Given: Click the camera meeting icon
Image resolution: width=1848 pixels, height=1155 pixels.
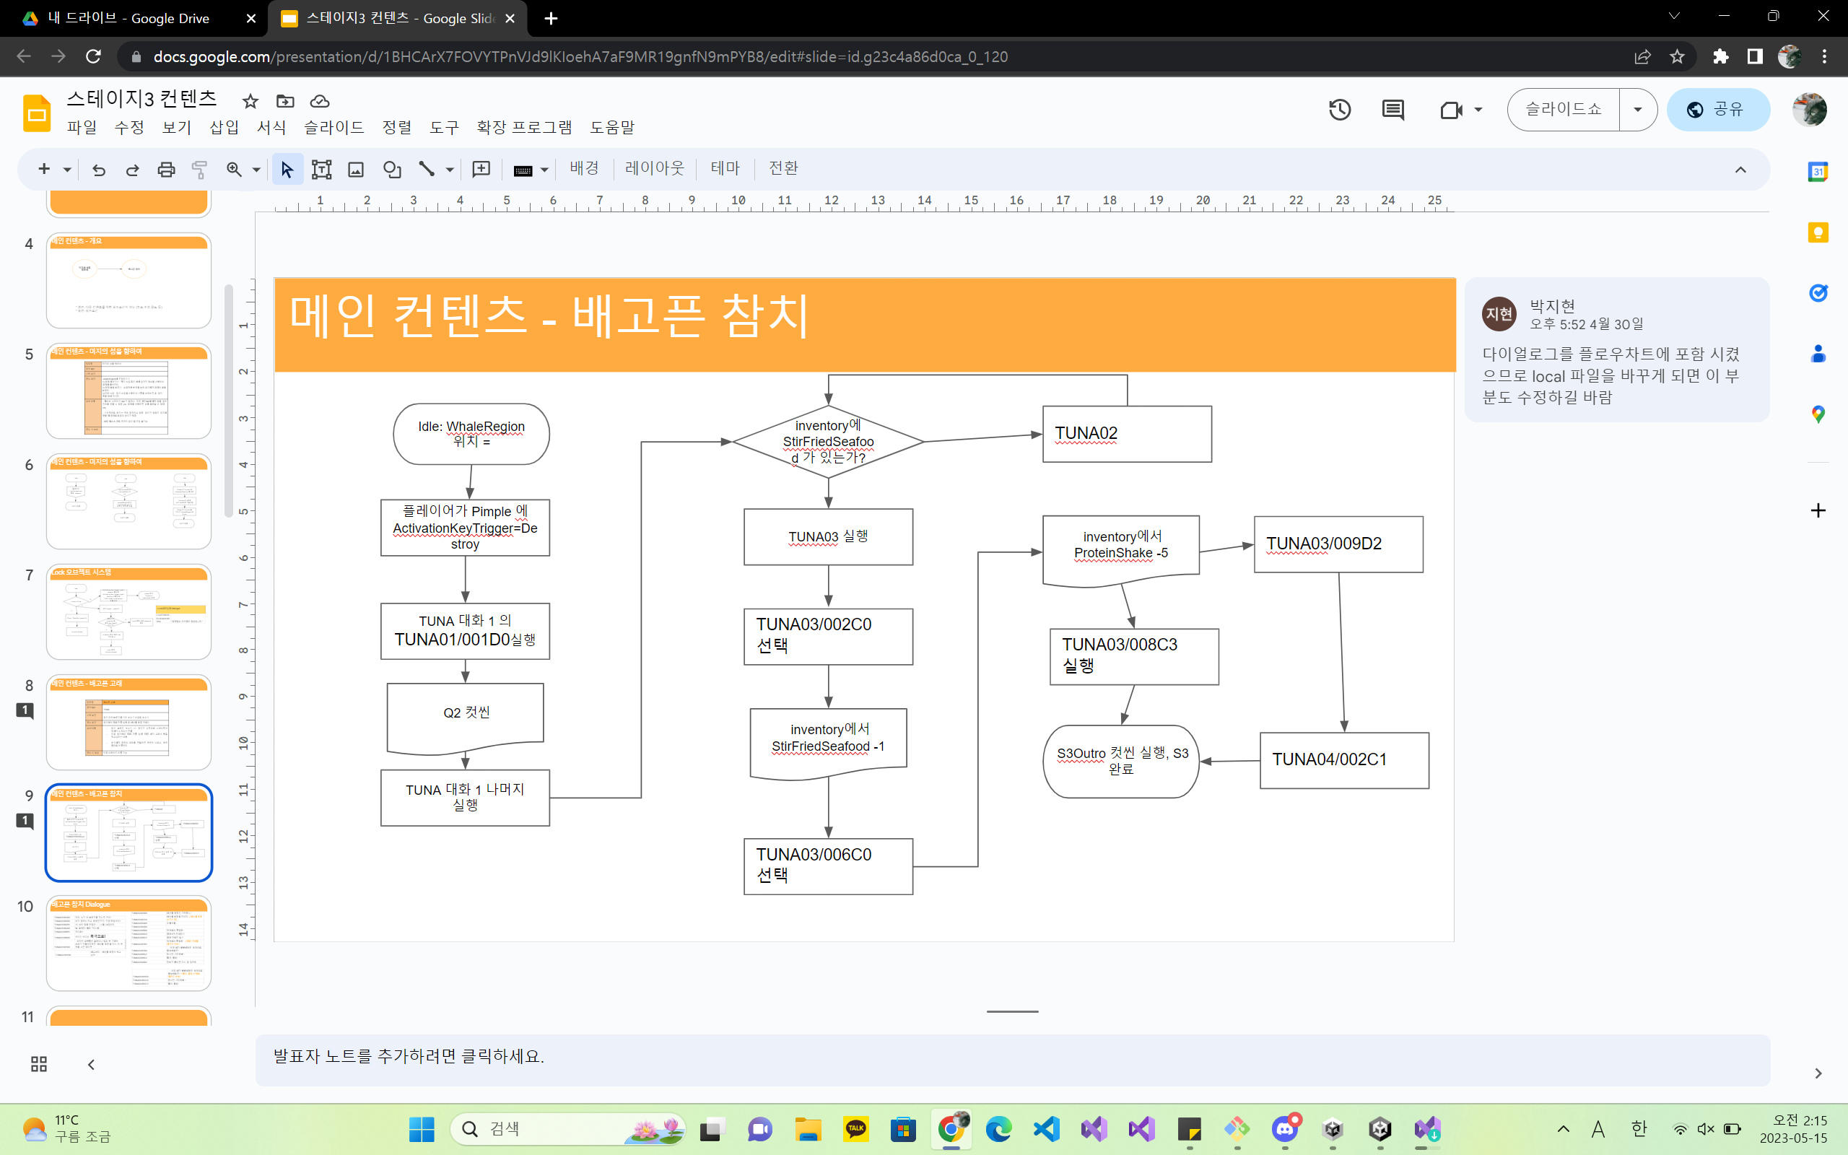Looking at the screenshot, I should (x=1451, y=110).
